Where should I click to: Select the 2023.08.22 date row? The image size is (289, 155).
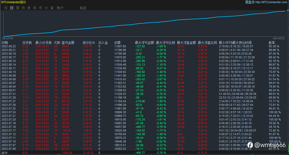(x=9, y=46)
